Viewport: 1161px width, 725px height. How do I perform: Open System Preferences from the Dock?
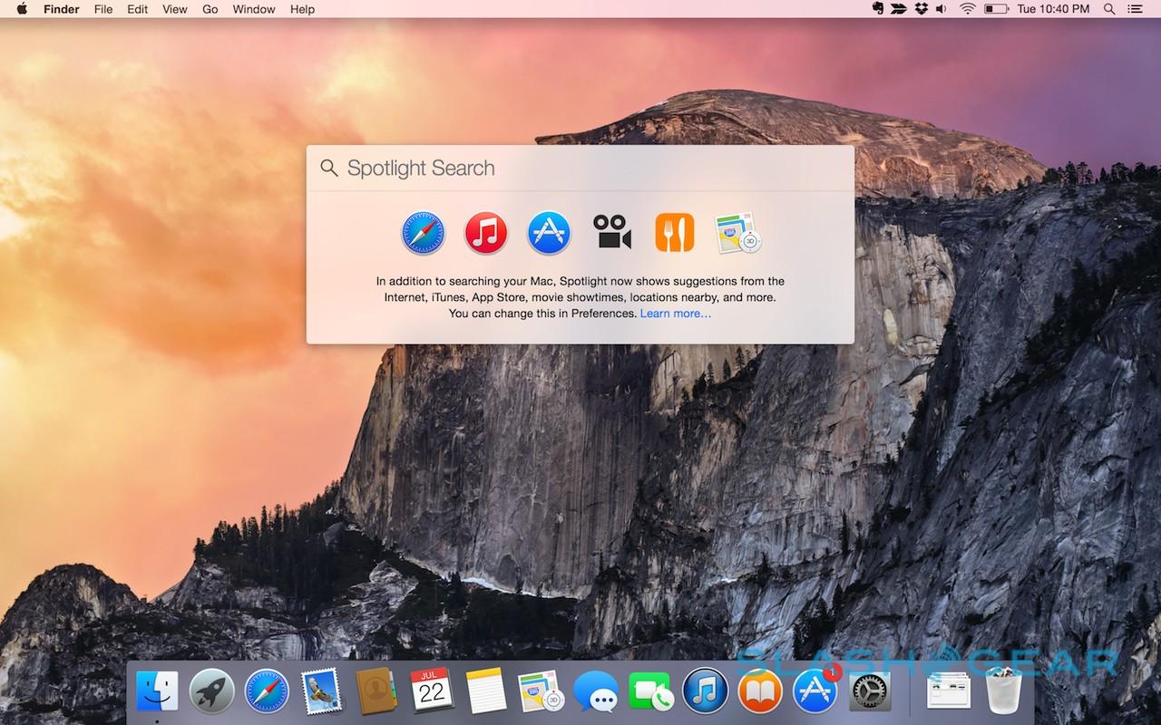tap(871, 693)
